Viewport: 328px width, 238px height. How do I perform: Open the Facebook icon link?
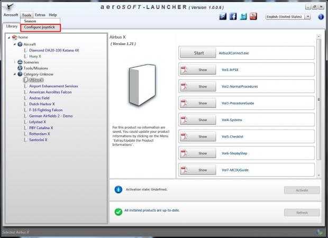(233, 16)
